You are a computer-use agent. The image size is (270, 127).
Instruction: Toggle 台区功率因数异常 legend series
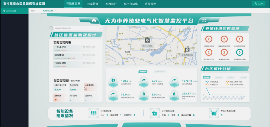[x=235, y=84]
